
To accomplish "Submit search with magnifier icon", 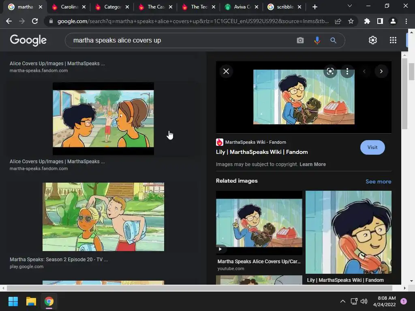I will tap(333, 40).
